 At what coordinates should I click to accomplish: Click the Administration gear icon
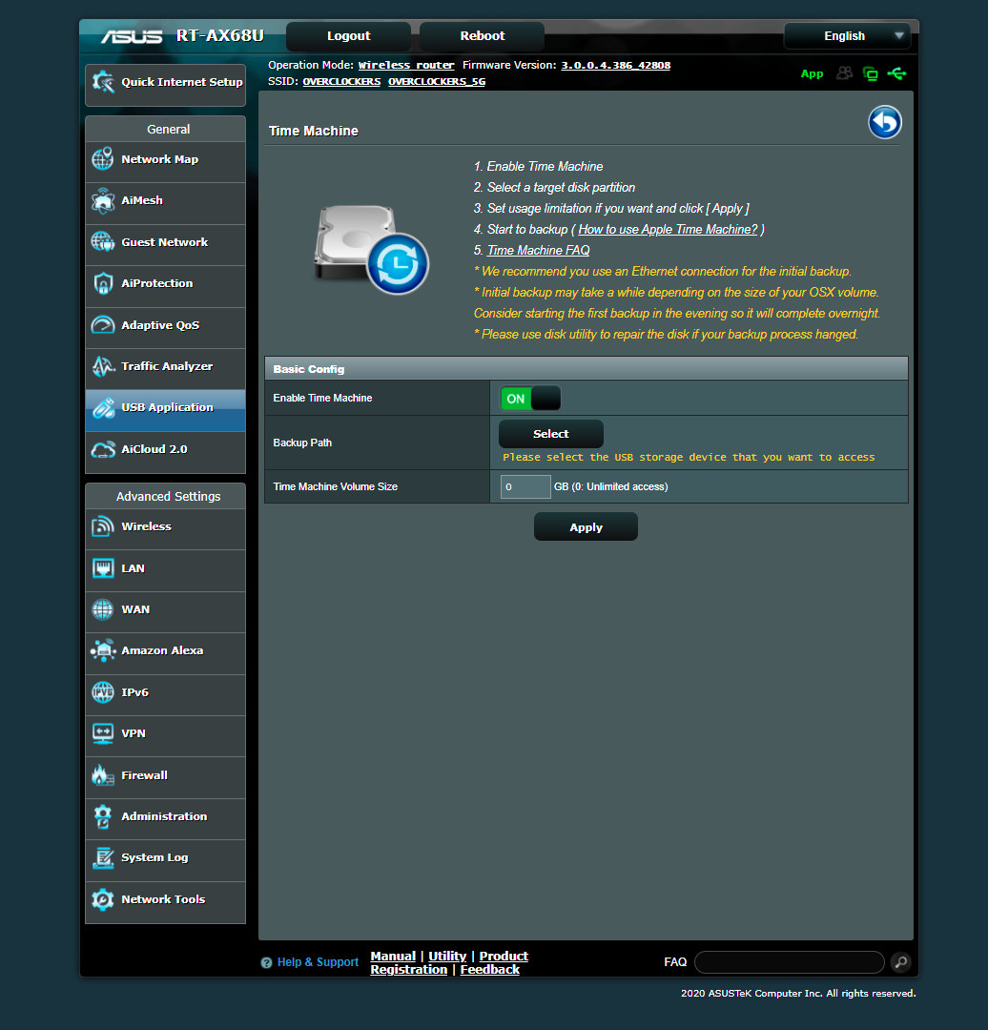[102, 816]
